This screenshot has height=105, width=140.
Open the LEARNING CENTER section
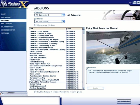point(8,30)
